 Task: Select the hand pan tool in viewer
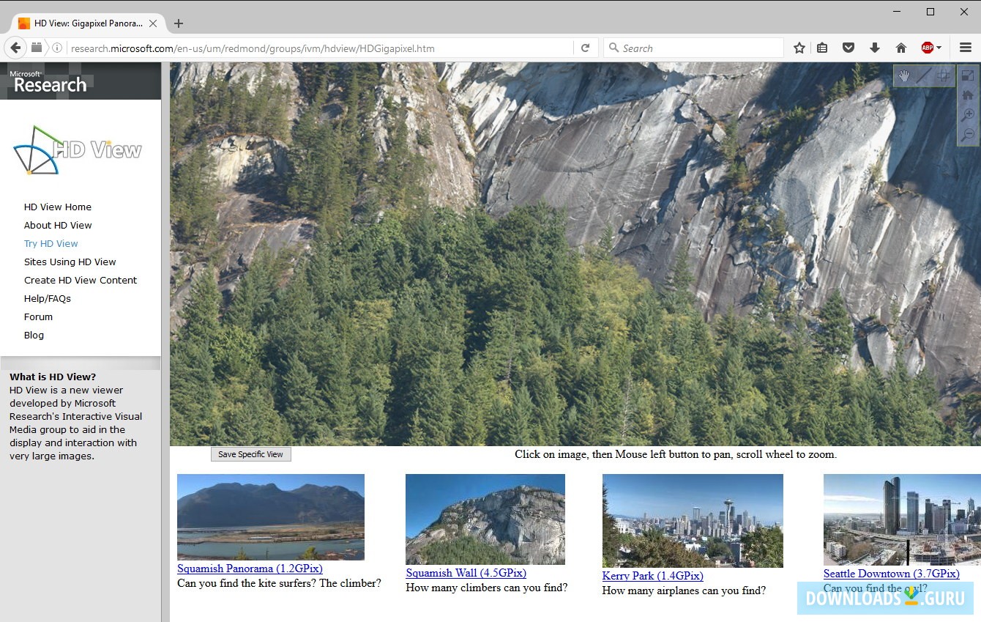[x=904, y=75]
